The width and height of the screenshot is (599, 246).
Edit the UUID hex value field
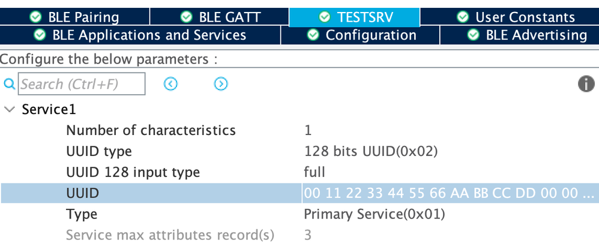point(449,193)
